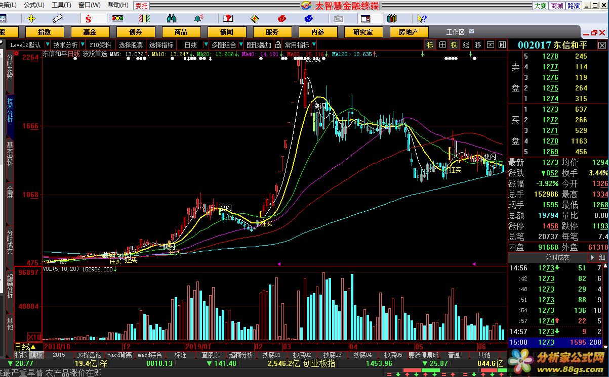Open the 工具(T) menu

62,5
